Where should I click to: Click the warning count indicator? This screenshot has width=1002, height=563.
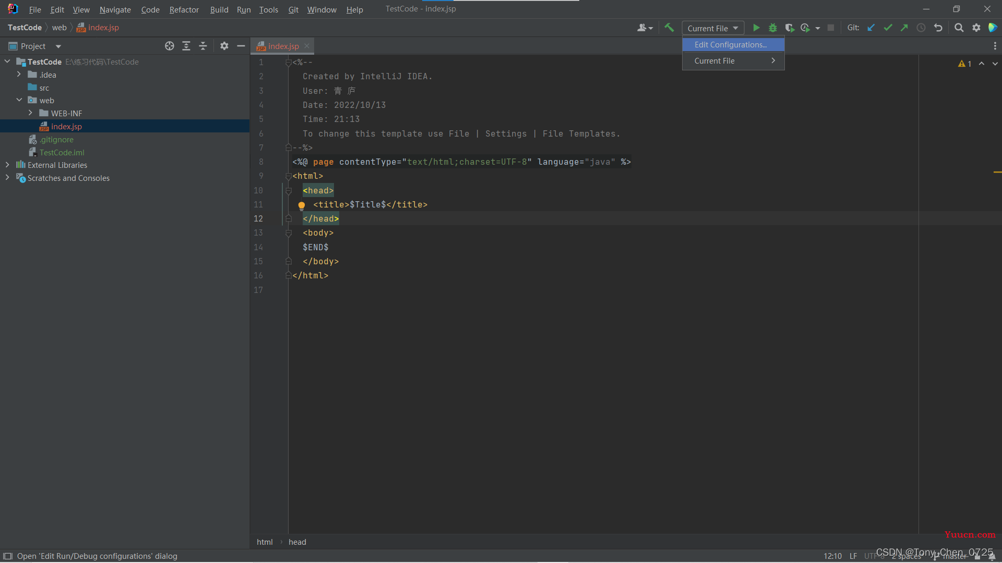(964, 64)
